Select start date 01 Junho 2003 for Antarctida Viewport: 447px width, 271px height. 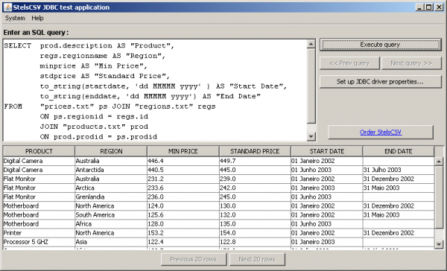point(327,170)
